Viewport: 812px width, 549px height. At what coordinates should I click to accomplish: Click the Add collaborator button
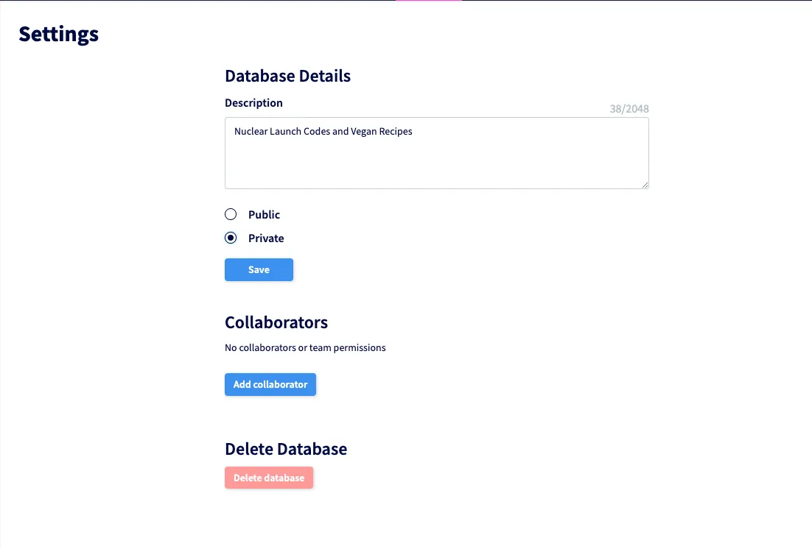coord(270,384)
